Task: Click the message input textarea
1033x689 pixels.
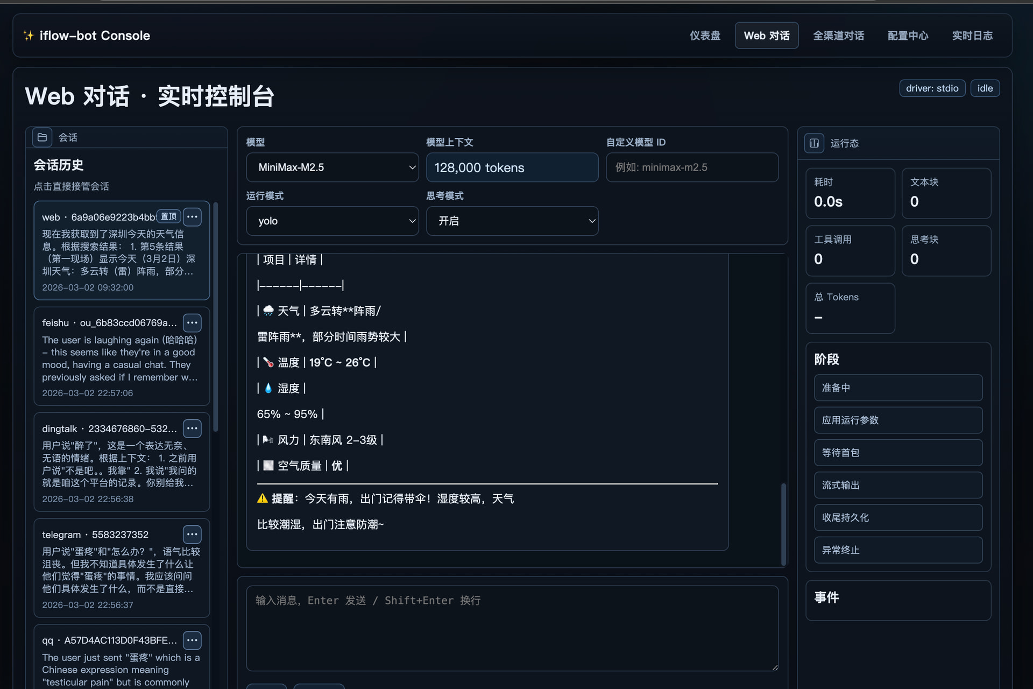Action: coord(512,628)
